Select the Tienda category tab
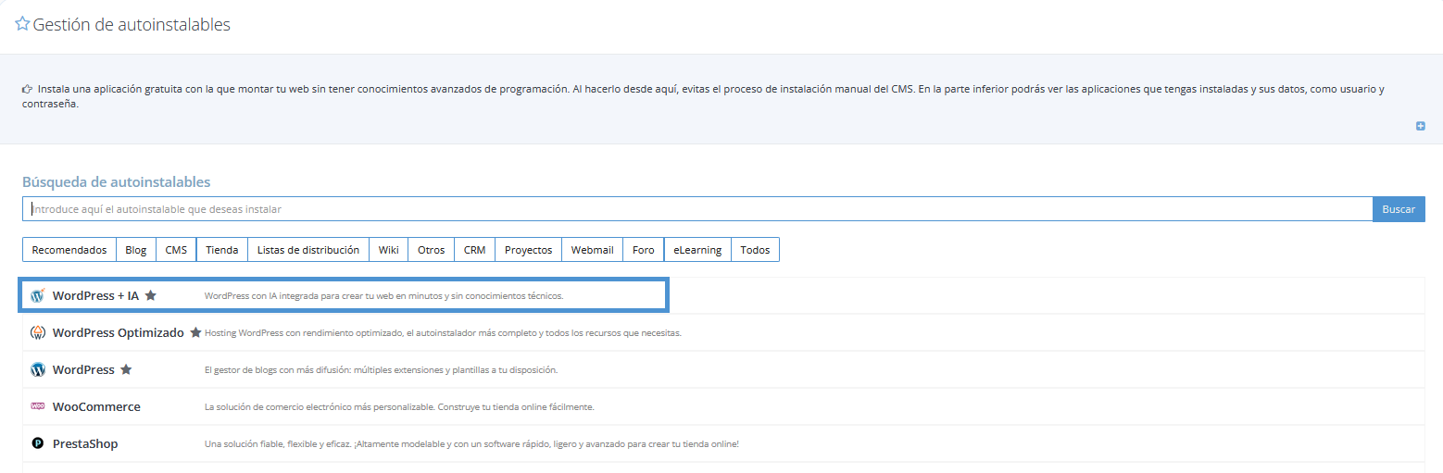The height and width of the screenshot is (473, 1443). (222, 250)
